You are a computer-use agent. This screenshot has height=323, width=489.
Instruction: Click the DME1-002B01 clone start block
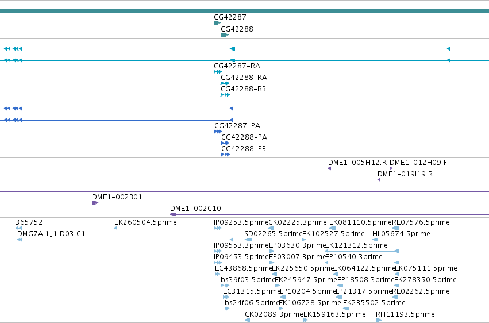point(95,203)
